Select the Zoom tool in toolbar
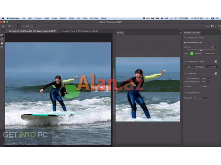The height and width of the screenshot is (165, 221). (x=2, y=47)
